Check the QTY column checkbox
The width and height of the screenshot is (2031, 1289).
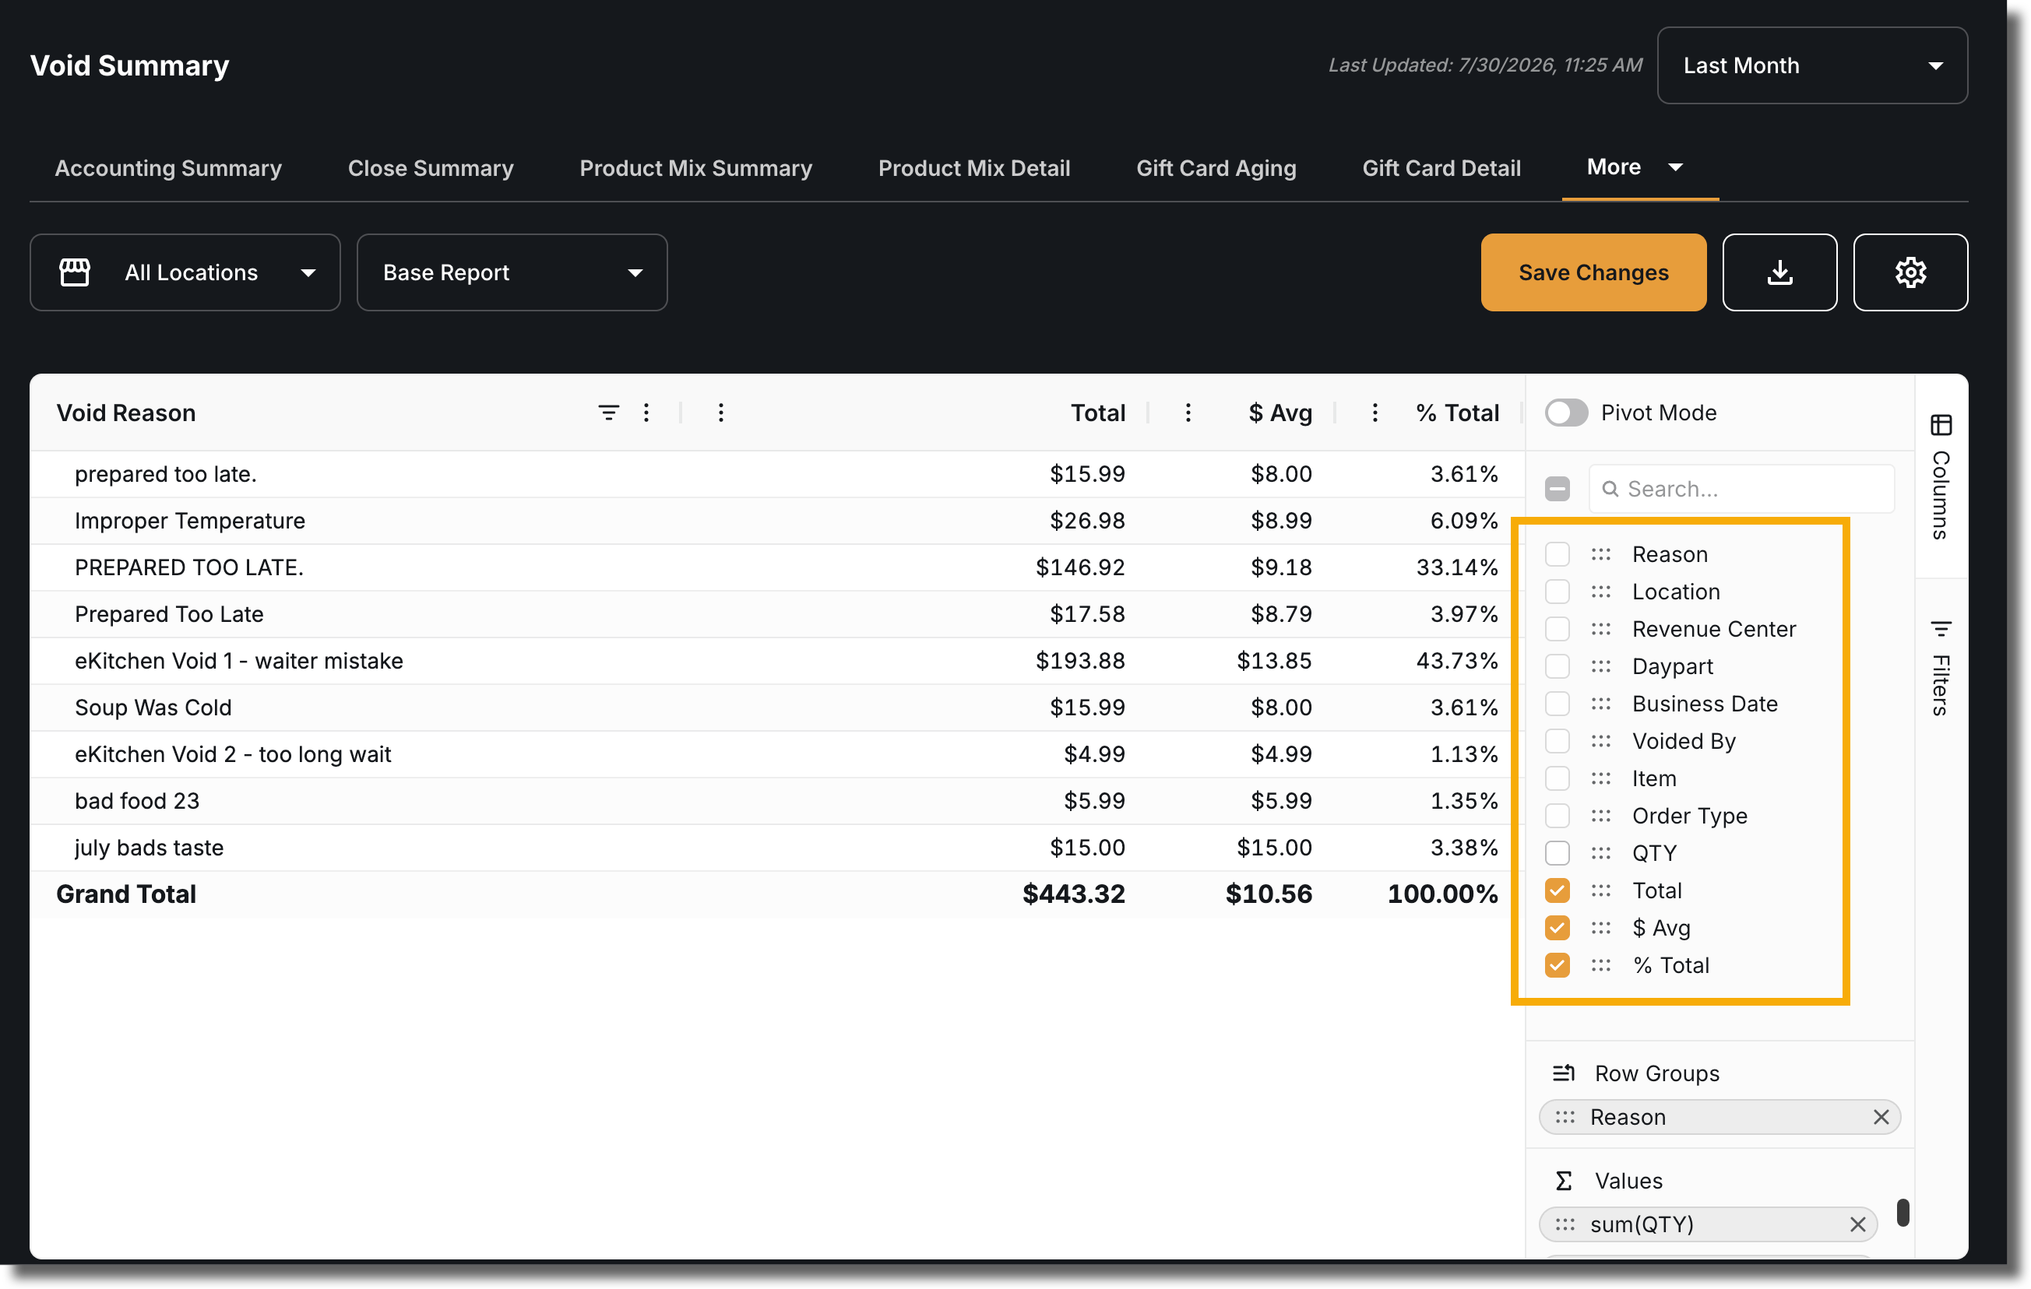1557,852
